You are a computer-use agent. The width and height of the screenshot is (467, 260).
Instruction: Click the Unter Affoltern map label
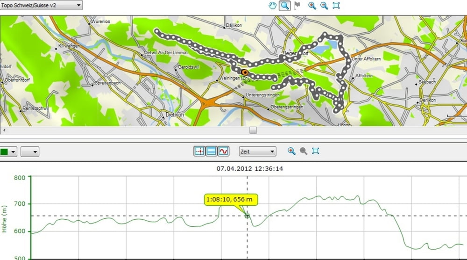pos(366,59)
